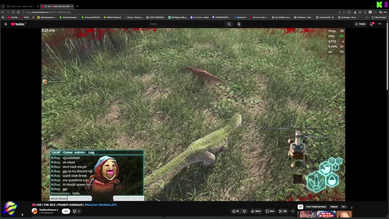Open browser profile avatar
Viewport: 389px width, 219px height.
point(370,12)
